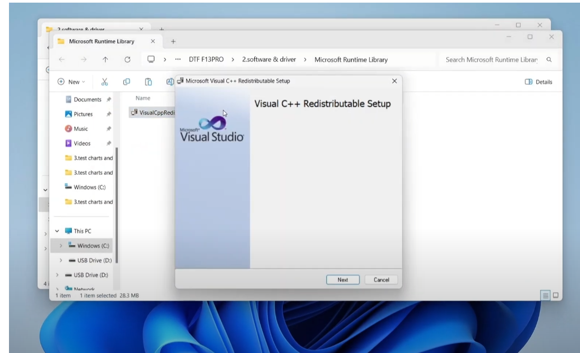Go up one folder level arrow

coord(105,60)
